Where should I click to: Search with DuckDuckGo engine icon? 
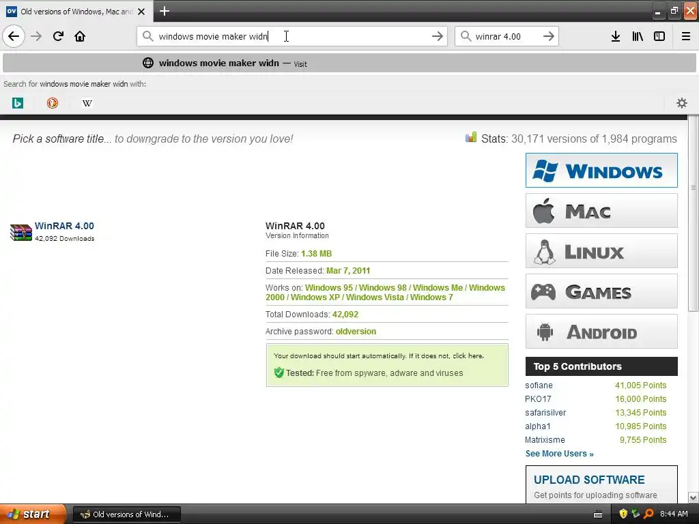53,103
